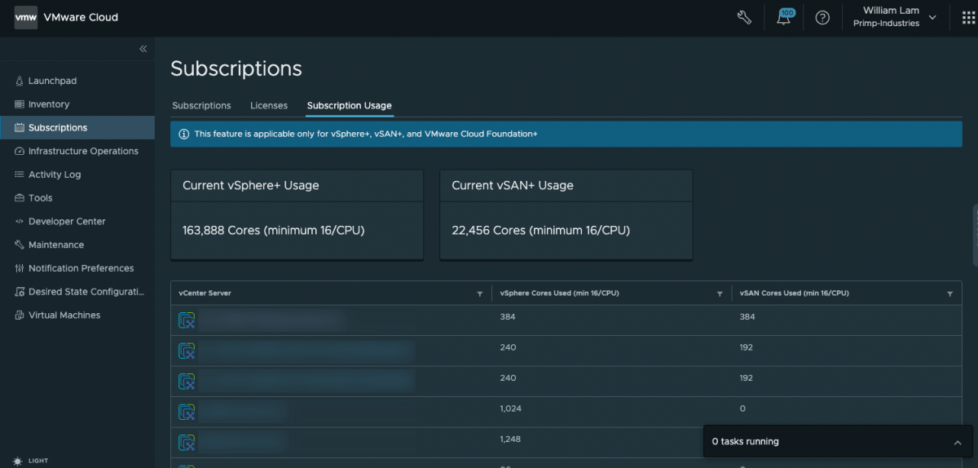Expand the tasks running panel
978x468 pixels.
pyautogui.click(x=957, y=442)
